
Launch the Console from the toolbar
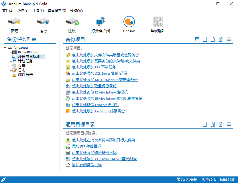pyautogui.click(x=129, y=23)
